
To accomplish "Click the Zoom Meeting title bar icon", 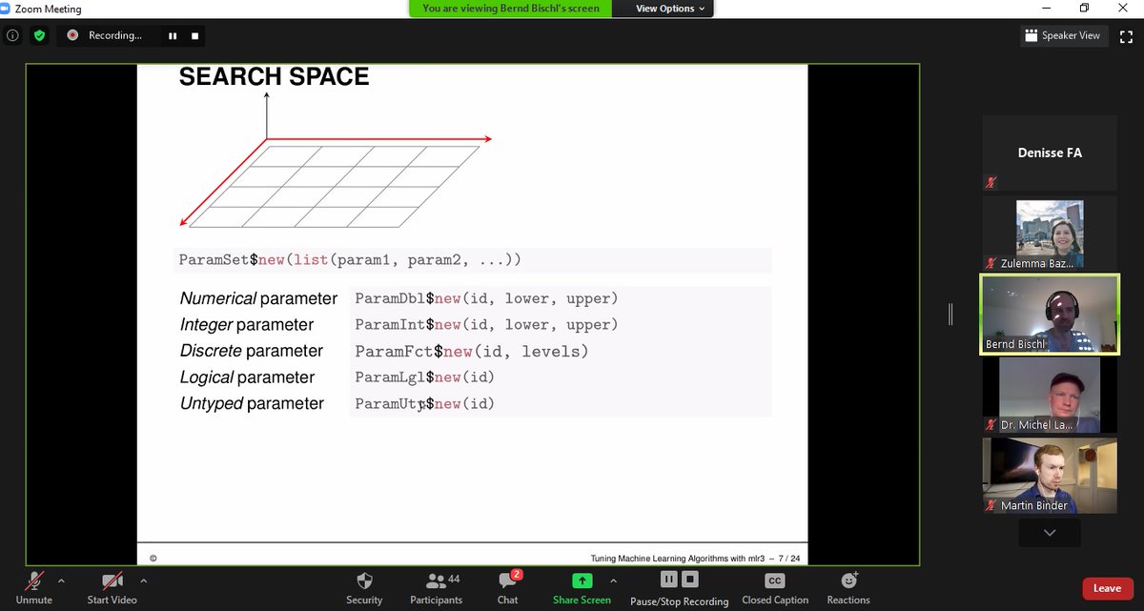I will (x=7, y=9).
